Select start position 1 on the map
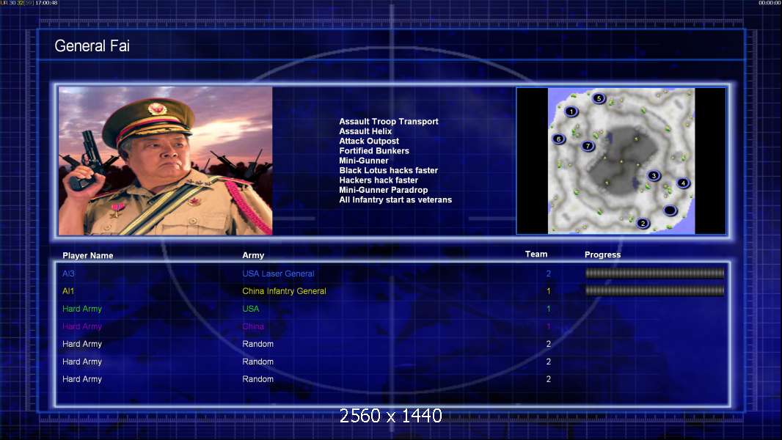 pyautogui.click(x=571, y=111)
